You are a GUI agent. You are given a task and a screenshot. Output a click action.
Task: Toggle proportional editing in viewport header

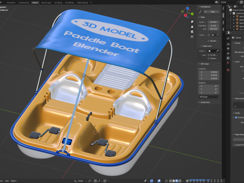point(105,181)
